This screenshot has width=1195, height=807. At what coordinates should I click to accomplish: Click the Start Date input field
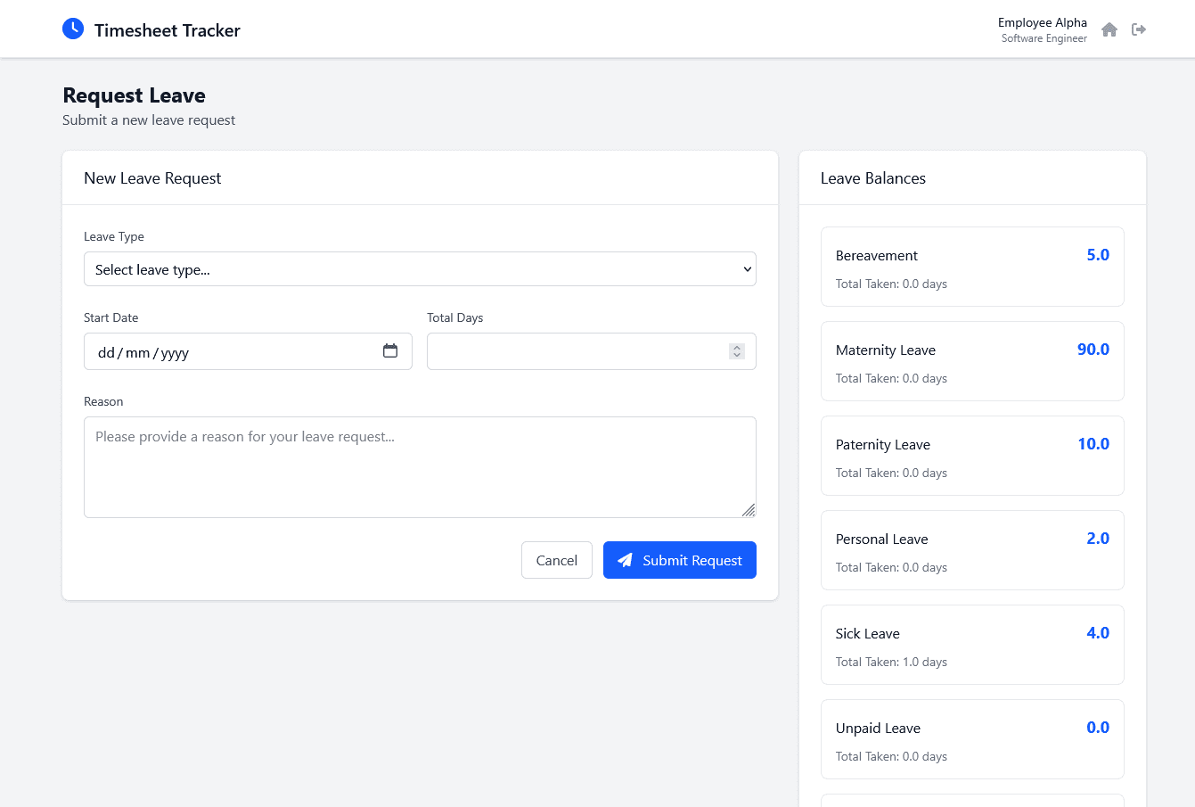click(x=223, y=351)
